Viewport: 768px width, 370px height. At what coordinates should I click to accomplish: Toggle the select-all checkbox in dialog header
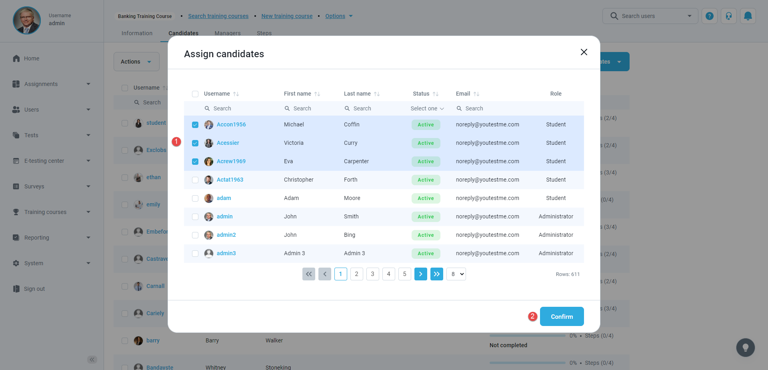195,94
